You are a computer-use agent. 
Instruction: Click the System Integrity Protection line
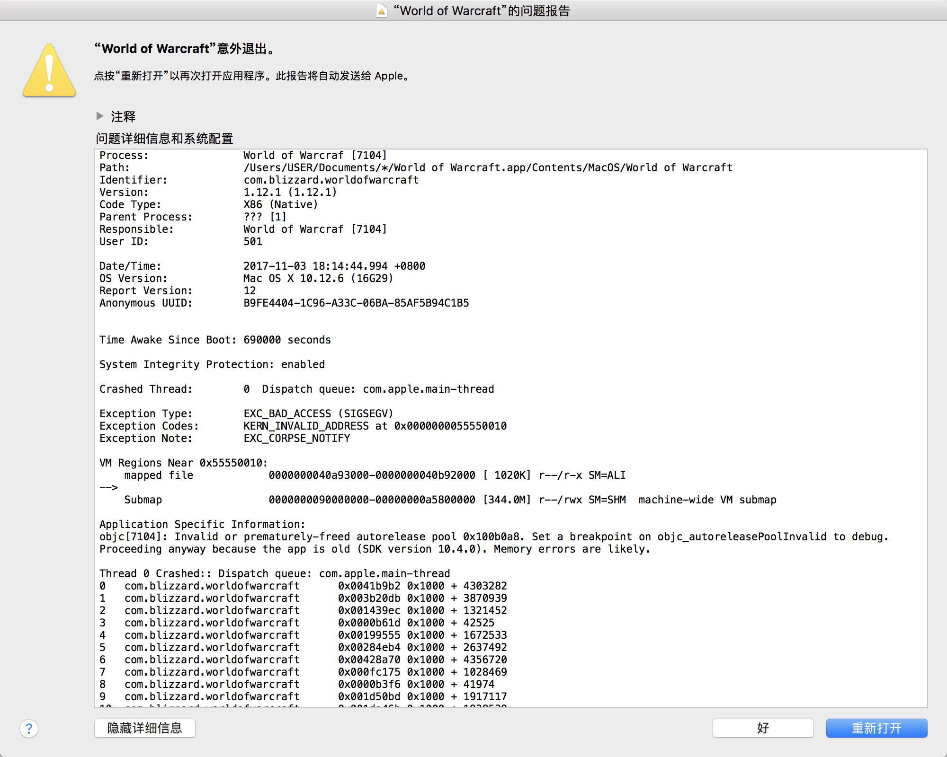click(212, 364)
